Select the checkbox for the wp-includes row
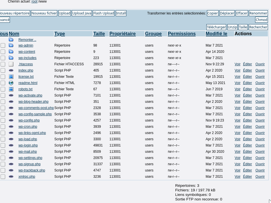The image size is (271, 203). (3, 58)
